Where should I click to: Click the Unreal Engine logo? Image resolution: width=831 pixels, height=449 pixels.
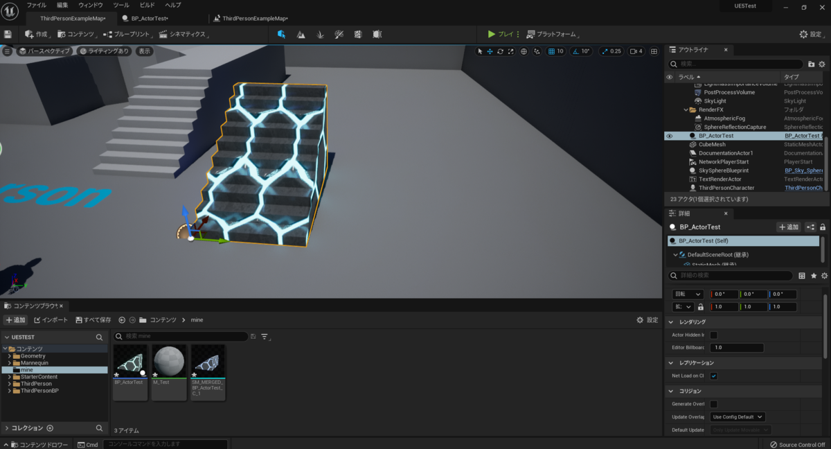[x=11, y=12]
